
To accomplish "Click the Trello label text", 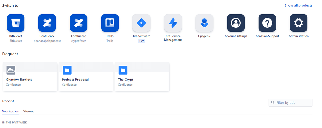I will coord(110,36).
